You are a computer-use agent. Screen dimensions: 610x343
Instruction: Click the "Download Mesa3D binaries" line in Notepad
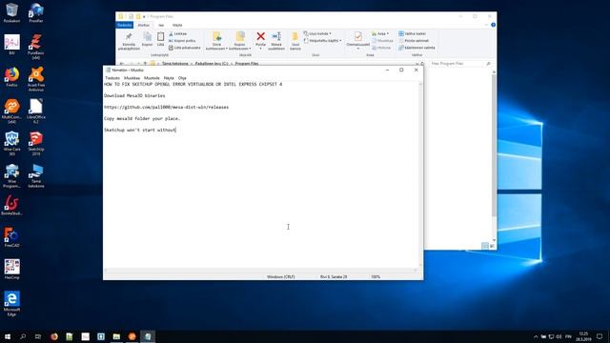(134, 95)
